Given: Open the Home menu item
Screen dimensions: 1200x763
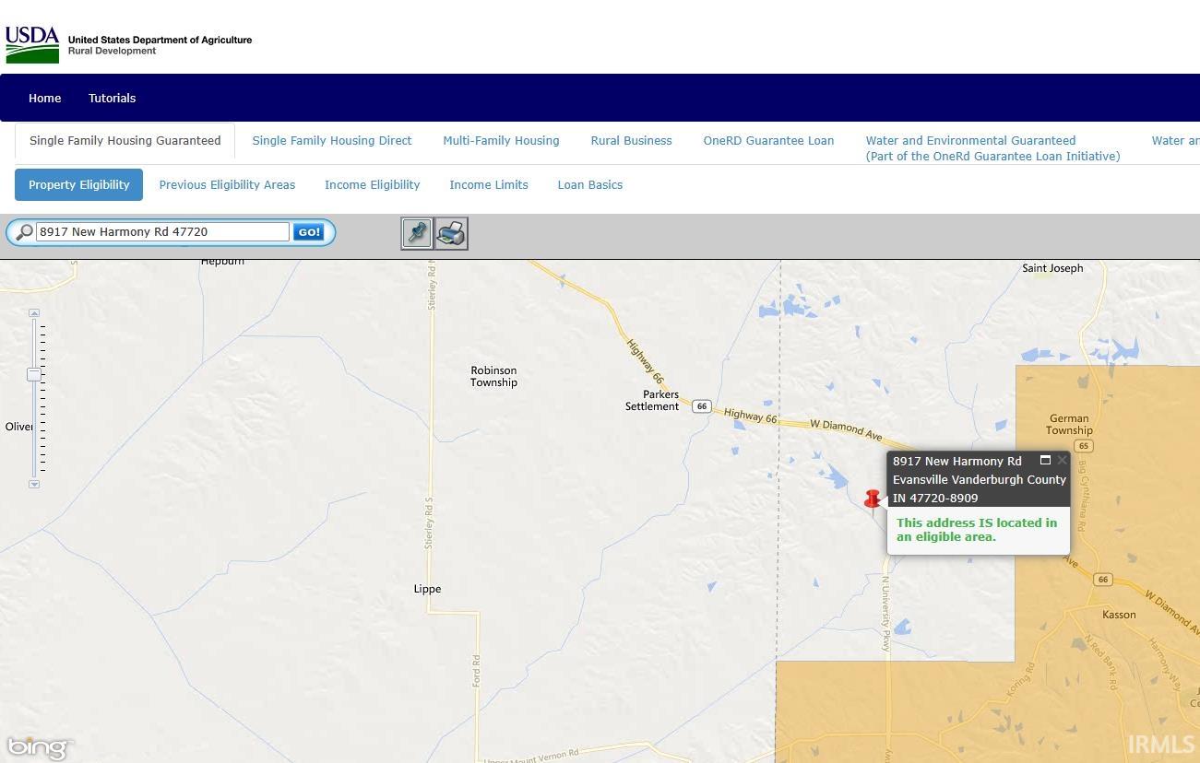Looking at the screenshot, I should tap(44, 98).
